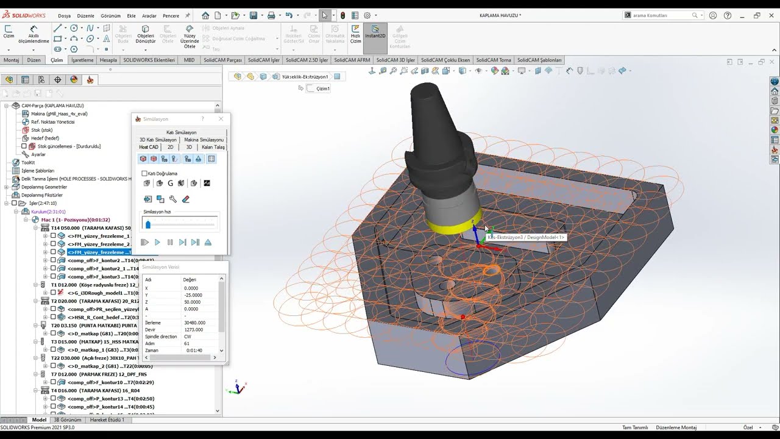Screen dimensions: 780x439
Task: Click the SolidCAM manager tab icon
Action: pos(90,79)
